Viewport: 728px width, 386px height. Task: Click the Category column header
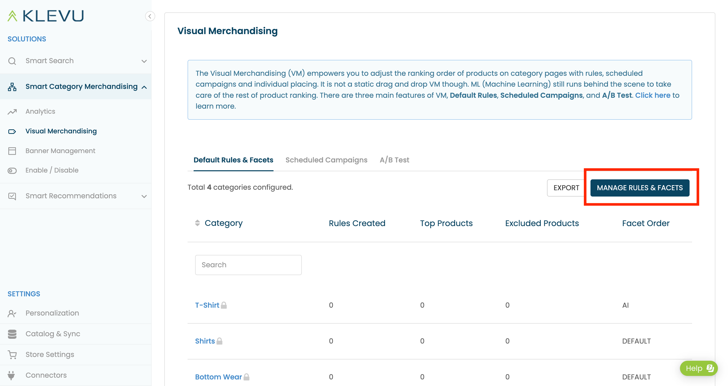223,223
